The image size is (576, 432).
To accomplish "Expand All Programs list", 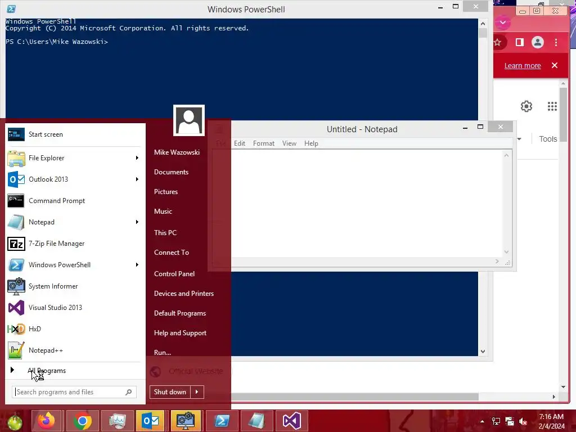I will click(x=47, y=371).
